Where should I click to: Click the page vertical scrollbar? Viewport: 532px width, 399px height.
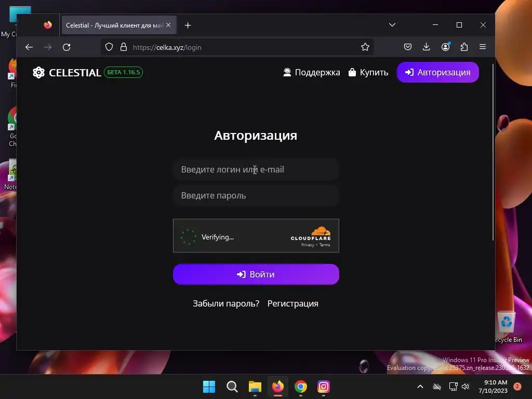pyautogui.click(x=493, y=152)
